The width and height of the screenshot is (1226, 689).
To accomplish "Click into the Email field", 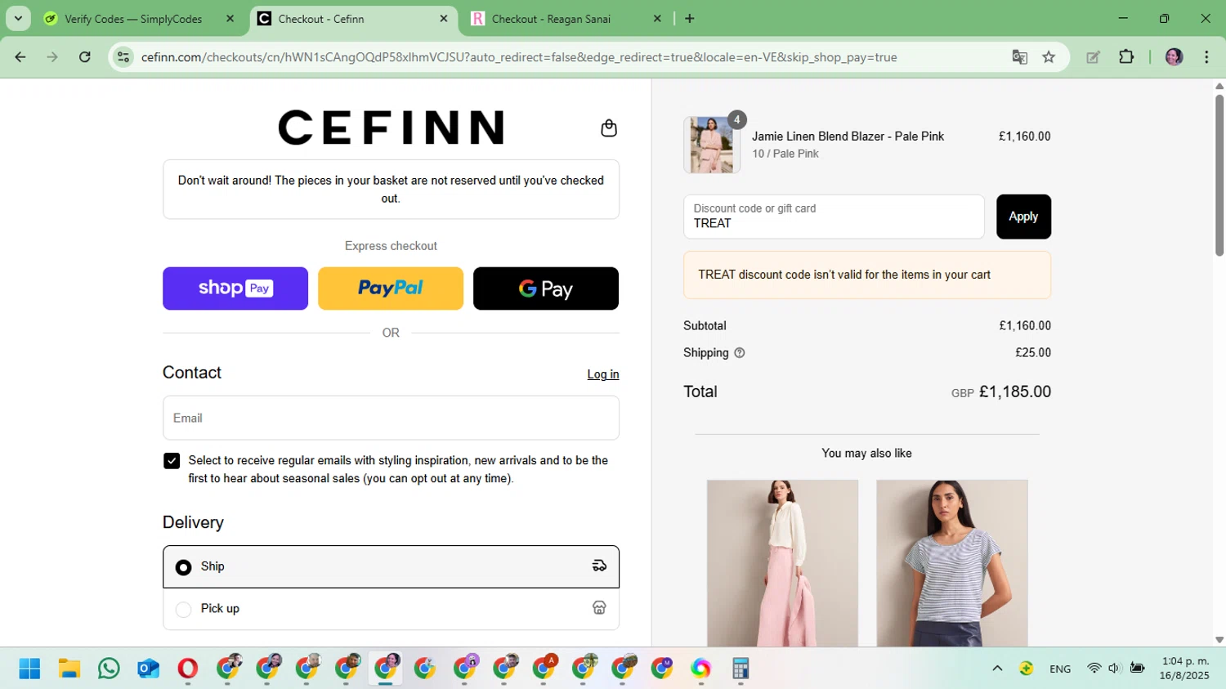I will click(391, 418).
